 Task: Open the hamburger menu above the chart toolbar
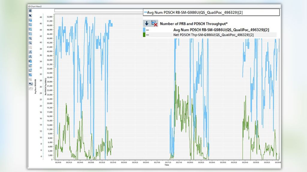pyautogui.click(x=30, y=11)
